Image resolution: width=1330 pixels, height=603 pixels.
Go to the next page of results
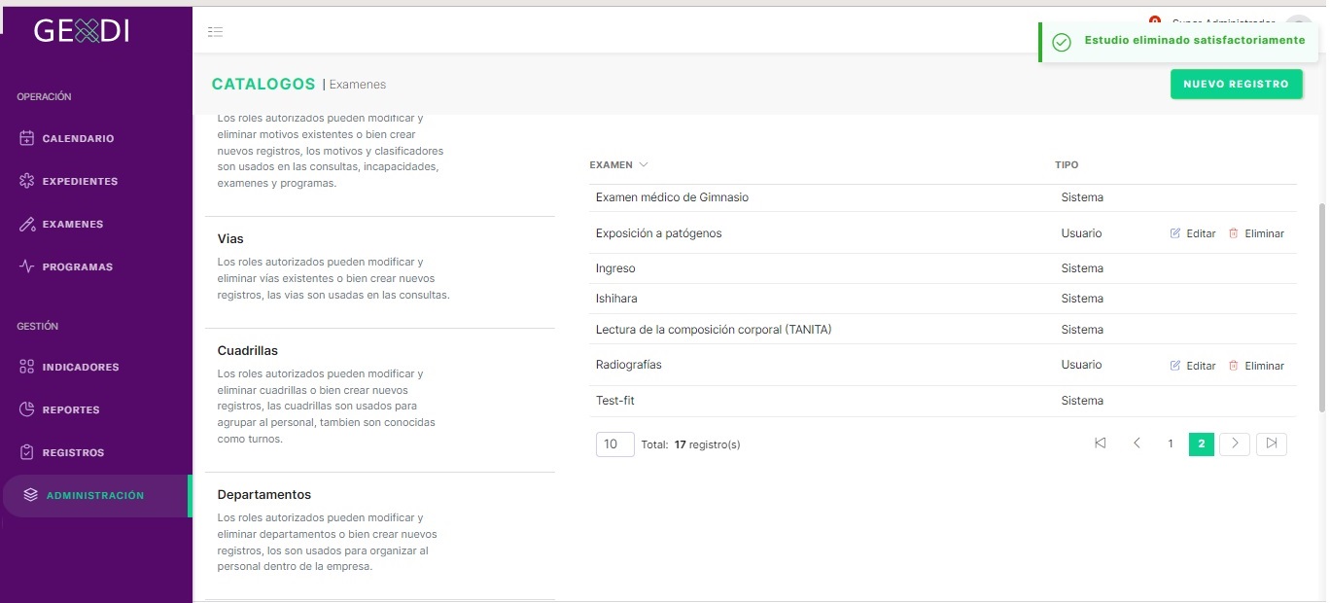1235,443
